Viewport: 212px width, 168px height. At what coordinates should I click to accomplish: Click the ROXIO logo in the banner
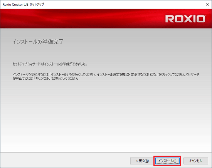pyautogui.click(x=185, y=19)
